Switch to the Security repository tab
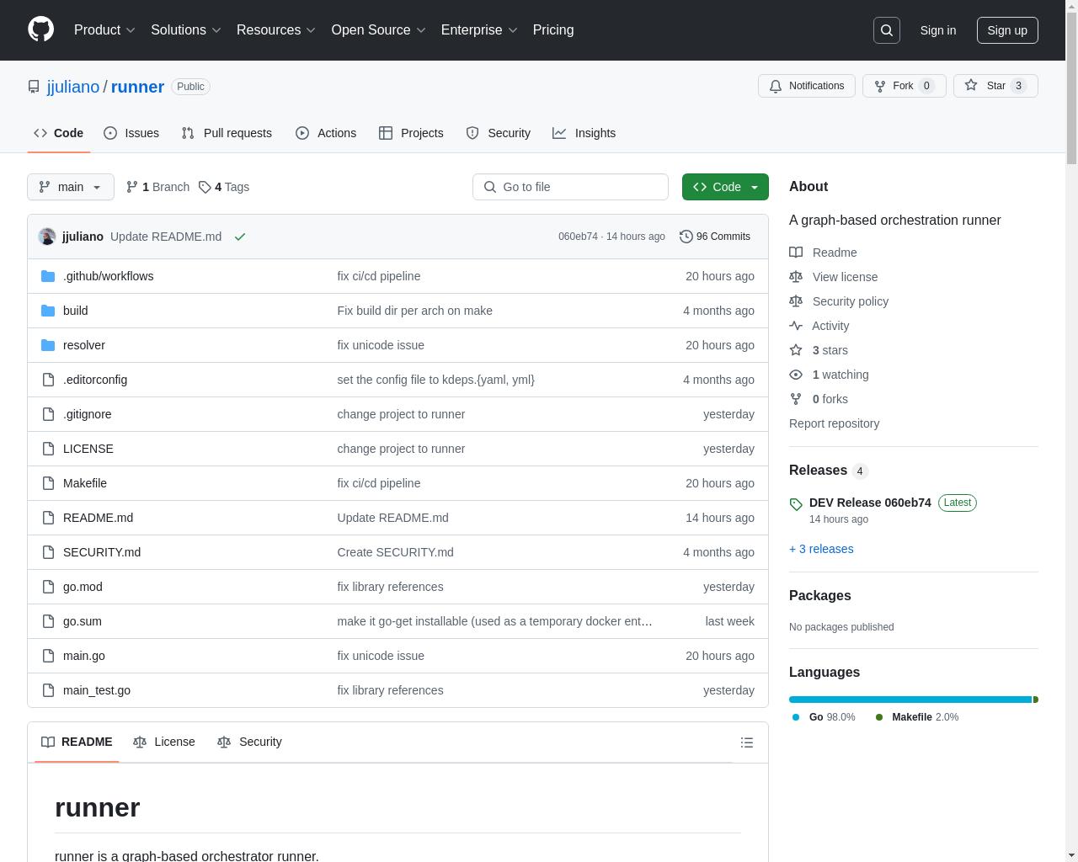The image size is (1078, 862). [x=499, y=133]
